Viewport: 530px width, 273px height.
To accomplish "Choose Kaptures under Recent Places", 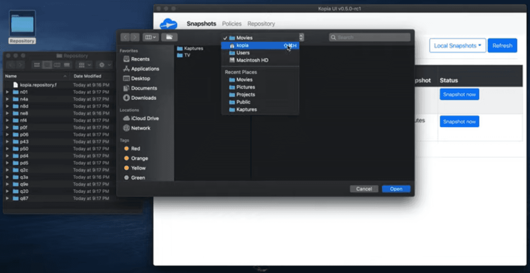I will tap(260, 109).
